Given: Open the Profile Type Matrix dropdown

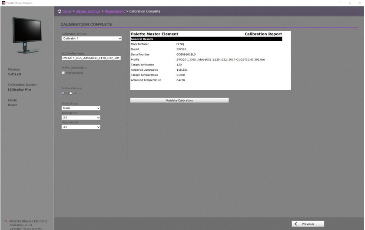Looking at the screenshot, I should [x=81, y=108].
